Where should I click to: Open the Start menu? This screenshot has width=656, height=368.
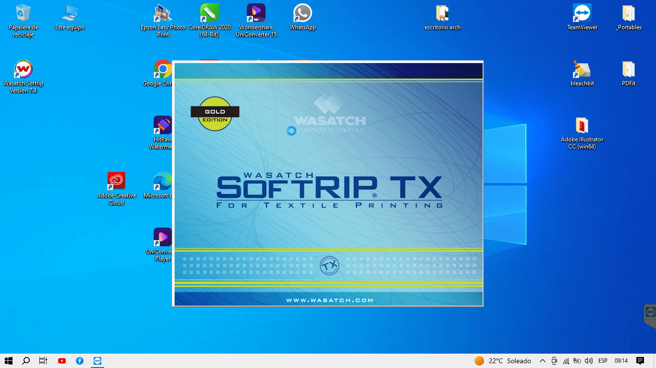pos(9,361)
